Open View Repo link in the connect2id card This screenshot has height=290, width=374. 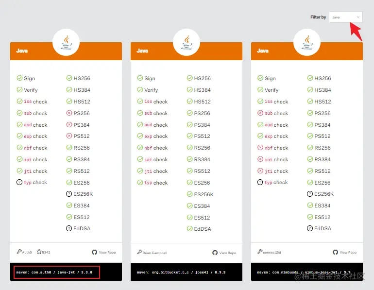(348, 252)
